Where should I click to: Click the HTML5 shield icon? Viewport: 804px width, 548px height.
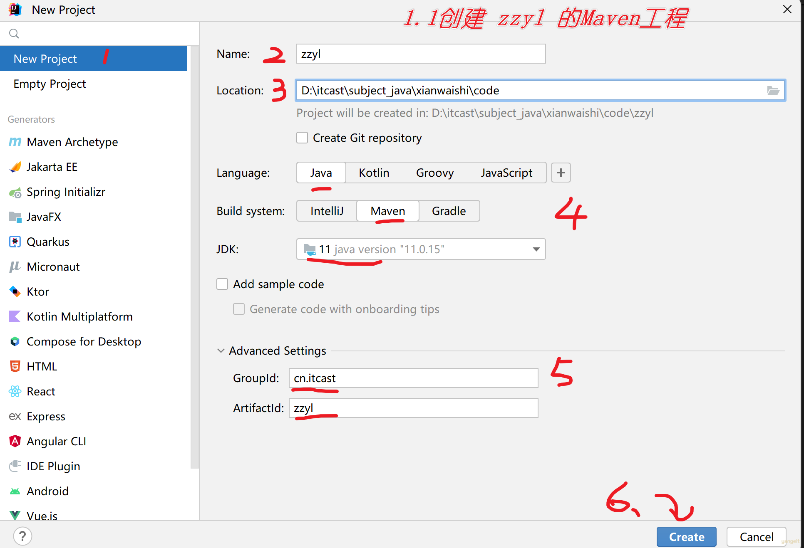(x=15, y=366)
